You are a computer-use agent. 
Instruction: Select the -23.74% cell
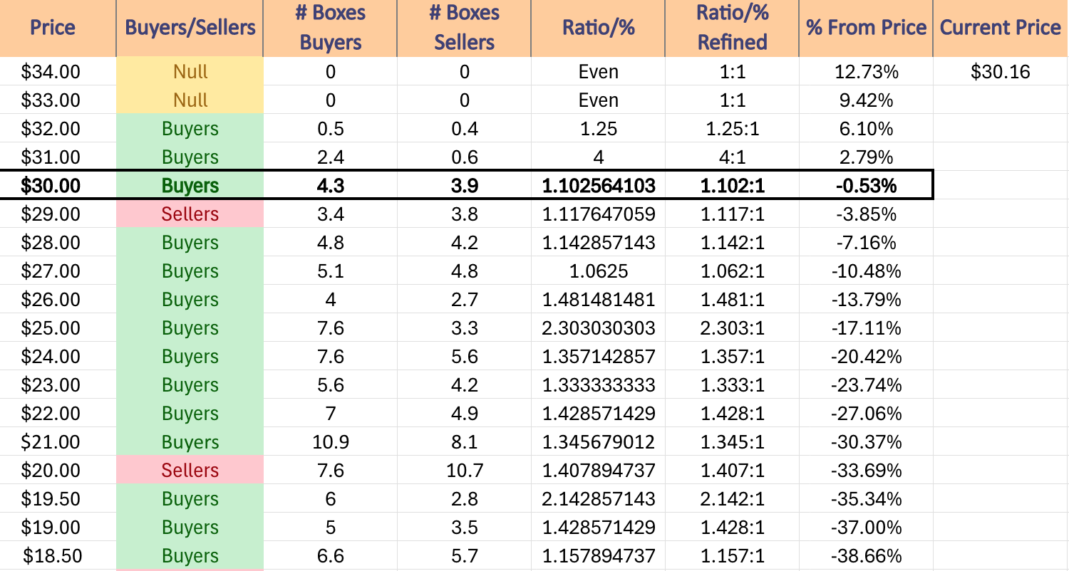point(866,384)
